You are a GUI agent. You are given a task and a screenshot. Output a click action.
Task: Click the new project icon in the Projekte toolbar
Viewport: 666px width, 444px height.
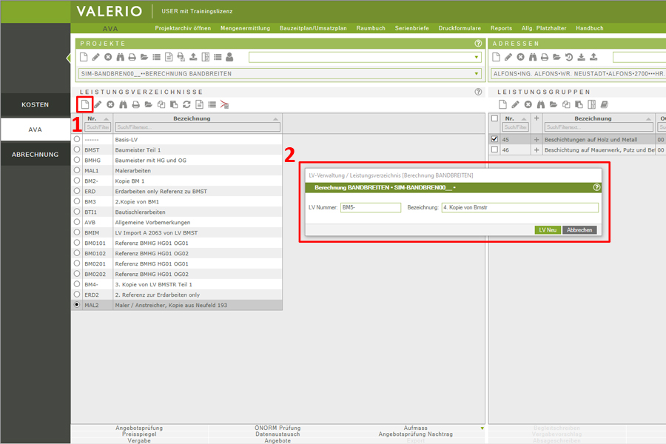84,57
